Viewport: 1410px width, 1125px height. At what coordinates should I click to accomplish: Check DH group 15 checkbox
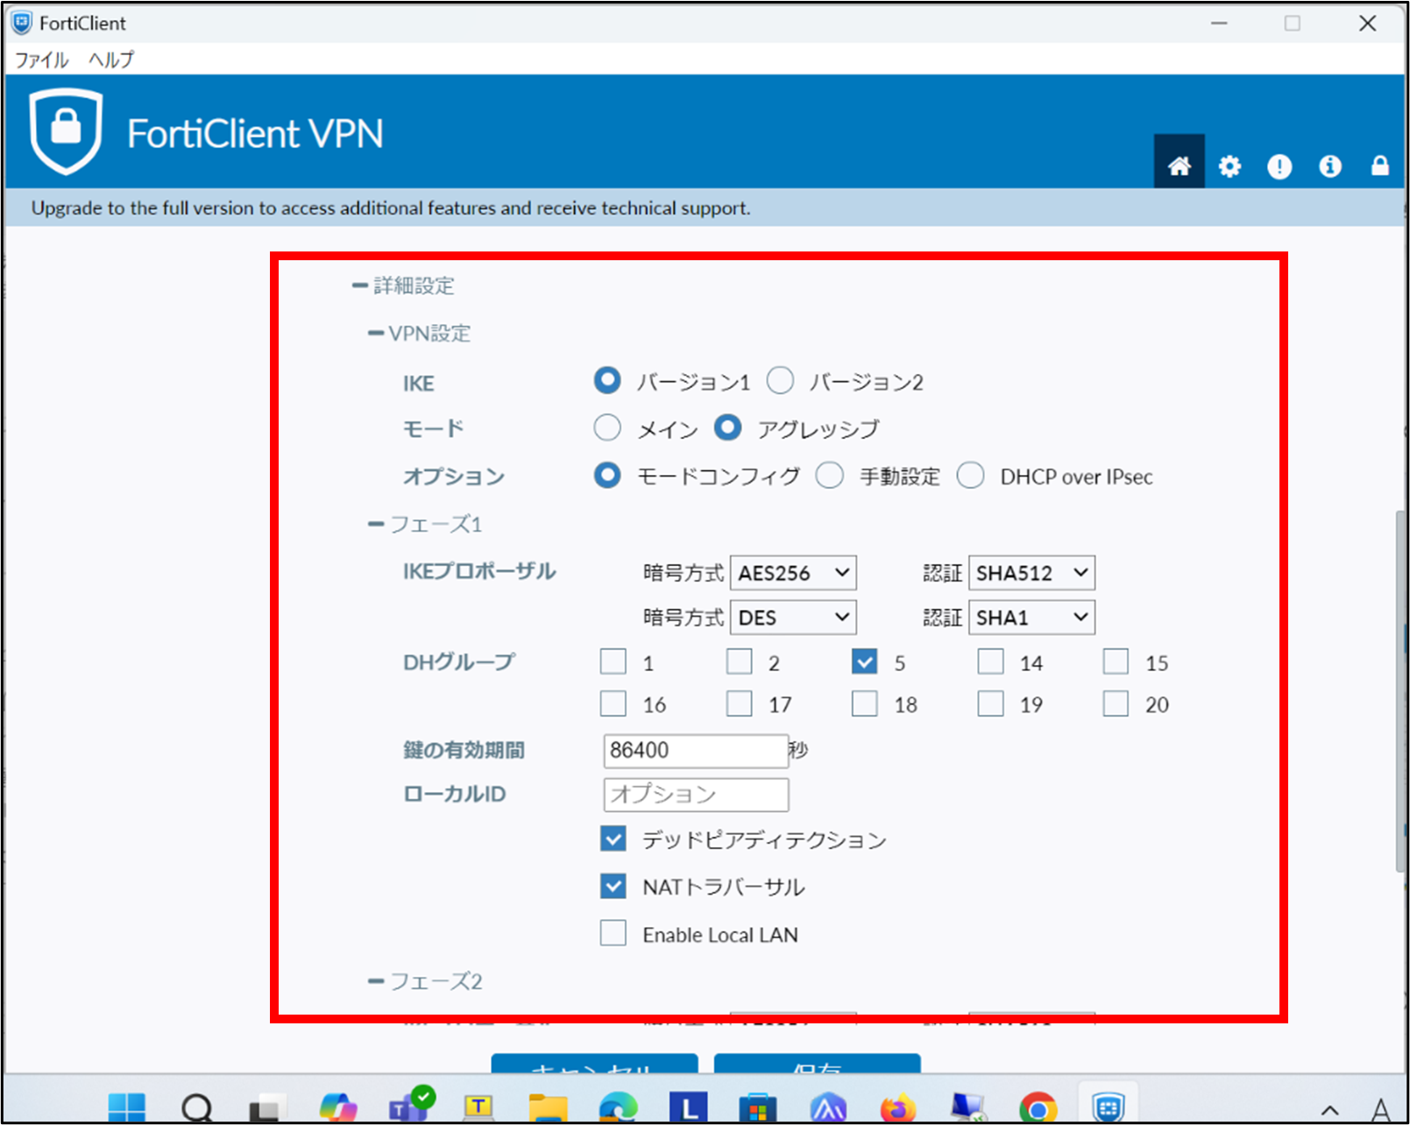1116,662
